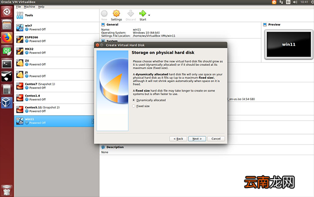Click Next in Create Virtual Hard Disk dialog
This screenshot has width=314, height=197.
[x=197, y=139]
